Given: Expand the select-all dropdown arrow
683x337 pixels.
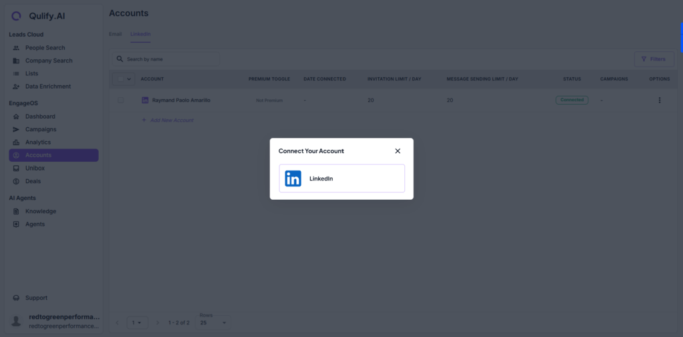Looking at the screenshot, I should click(x=129, y=79).
